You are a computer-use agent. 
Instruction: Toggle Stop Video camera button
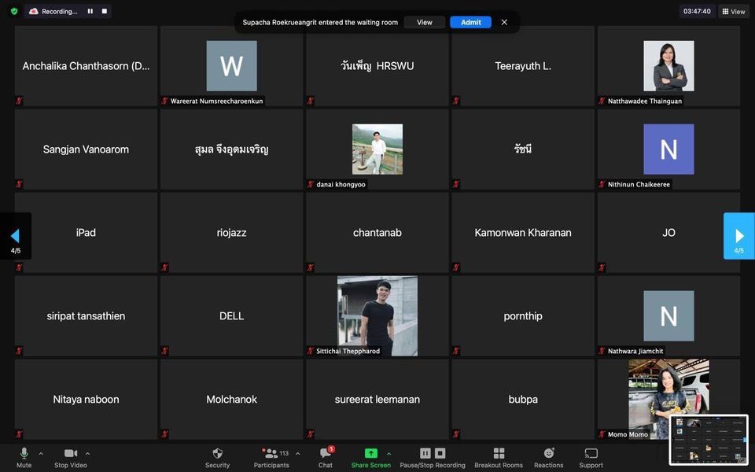coord(72,454)
